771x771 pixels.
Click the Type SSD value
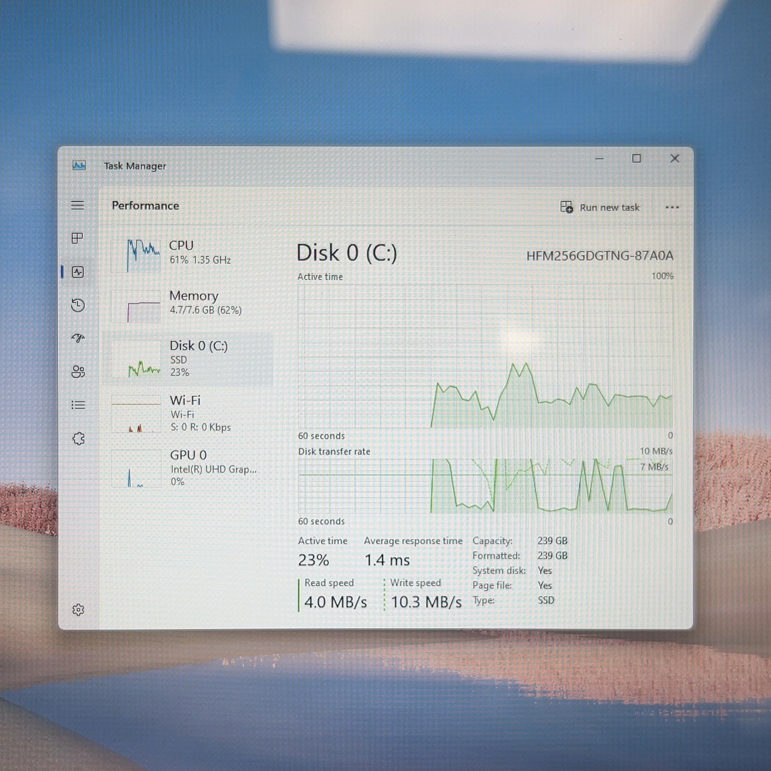point(546,600)
